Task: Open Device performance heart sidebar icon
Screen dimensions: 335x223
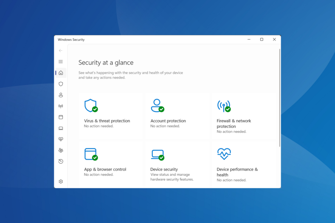Action: pyautogui.click(x=61, y=139)
